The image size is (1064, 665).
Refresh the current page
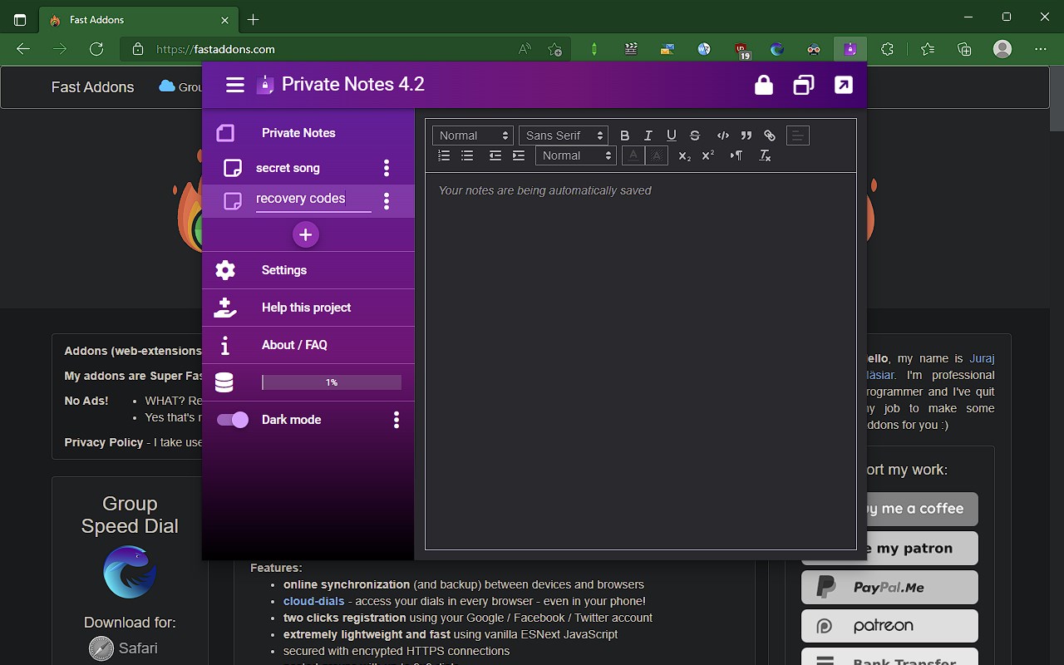[x=96, y=49]
